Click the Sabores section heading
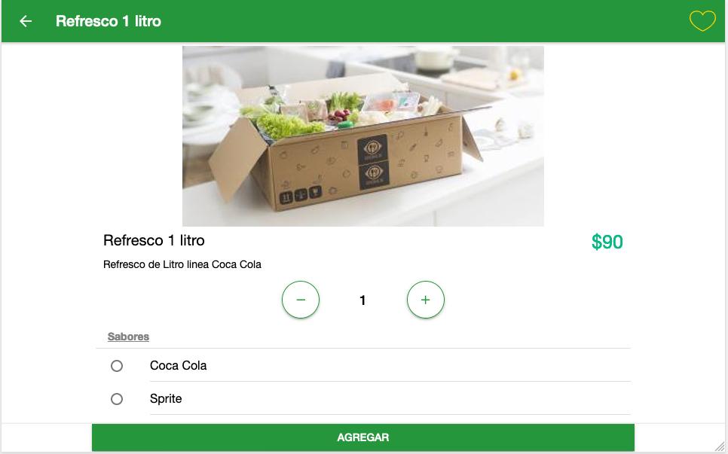 pos(128,337)
